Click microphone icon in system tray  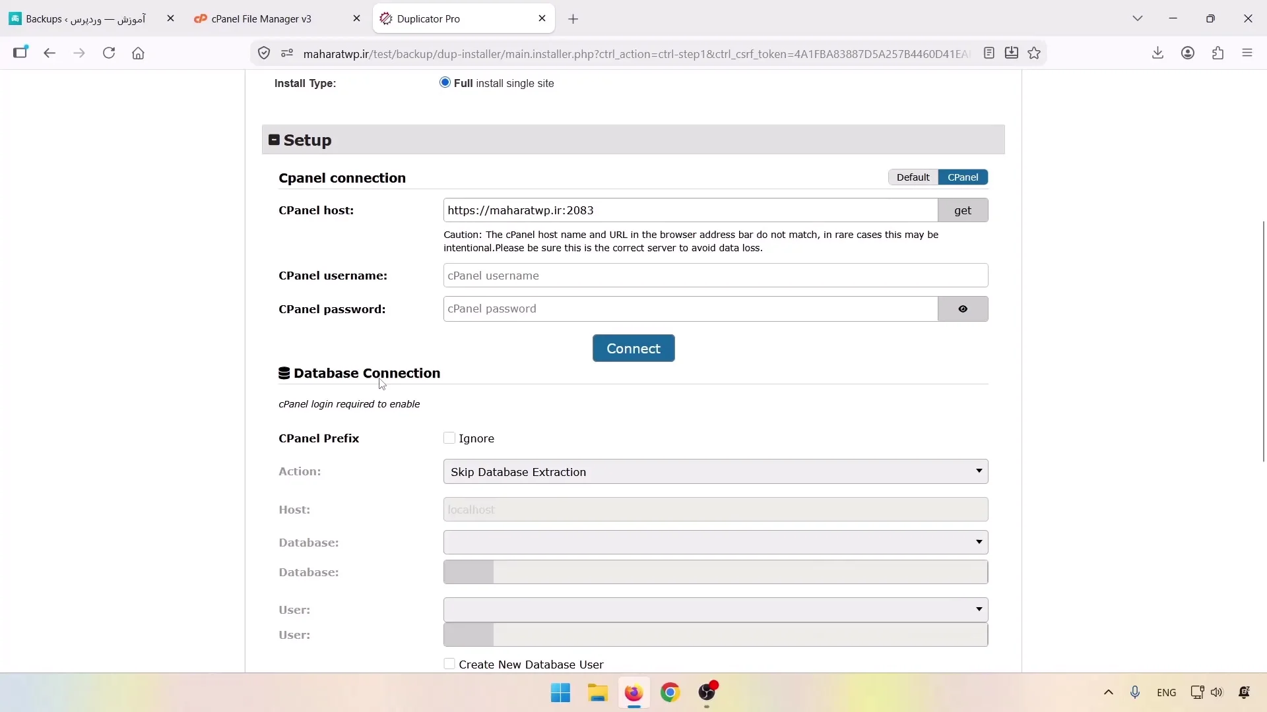click(x=1135, y=692)
